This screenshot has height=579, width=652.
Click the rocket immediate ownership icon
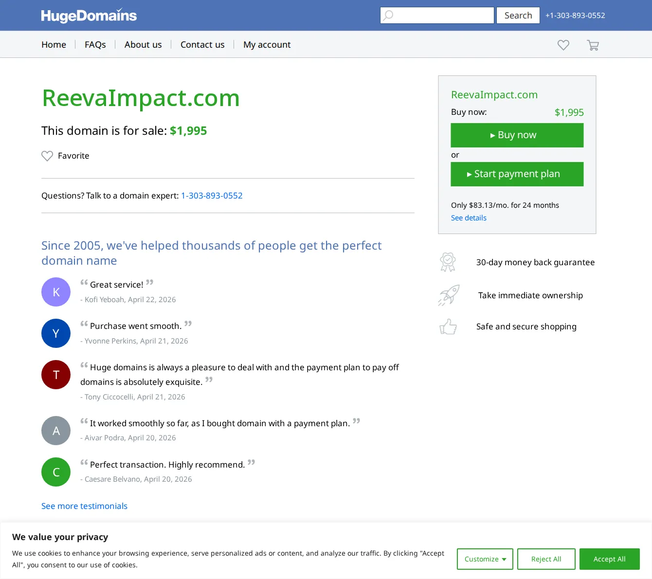pos(449,295)
